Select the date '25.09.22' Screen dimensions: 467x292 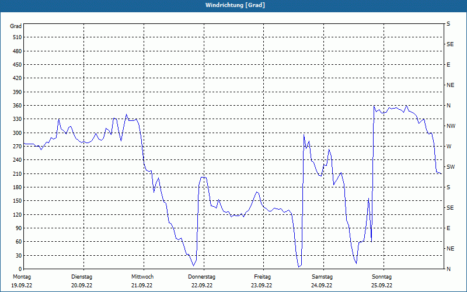click(382, 286)
